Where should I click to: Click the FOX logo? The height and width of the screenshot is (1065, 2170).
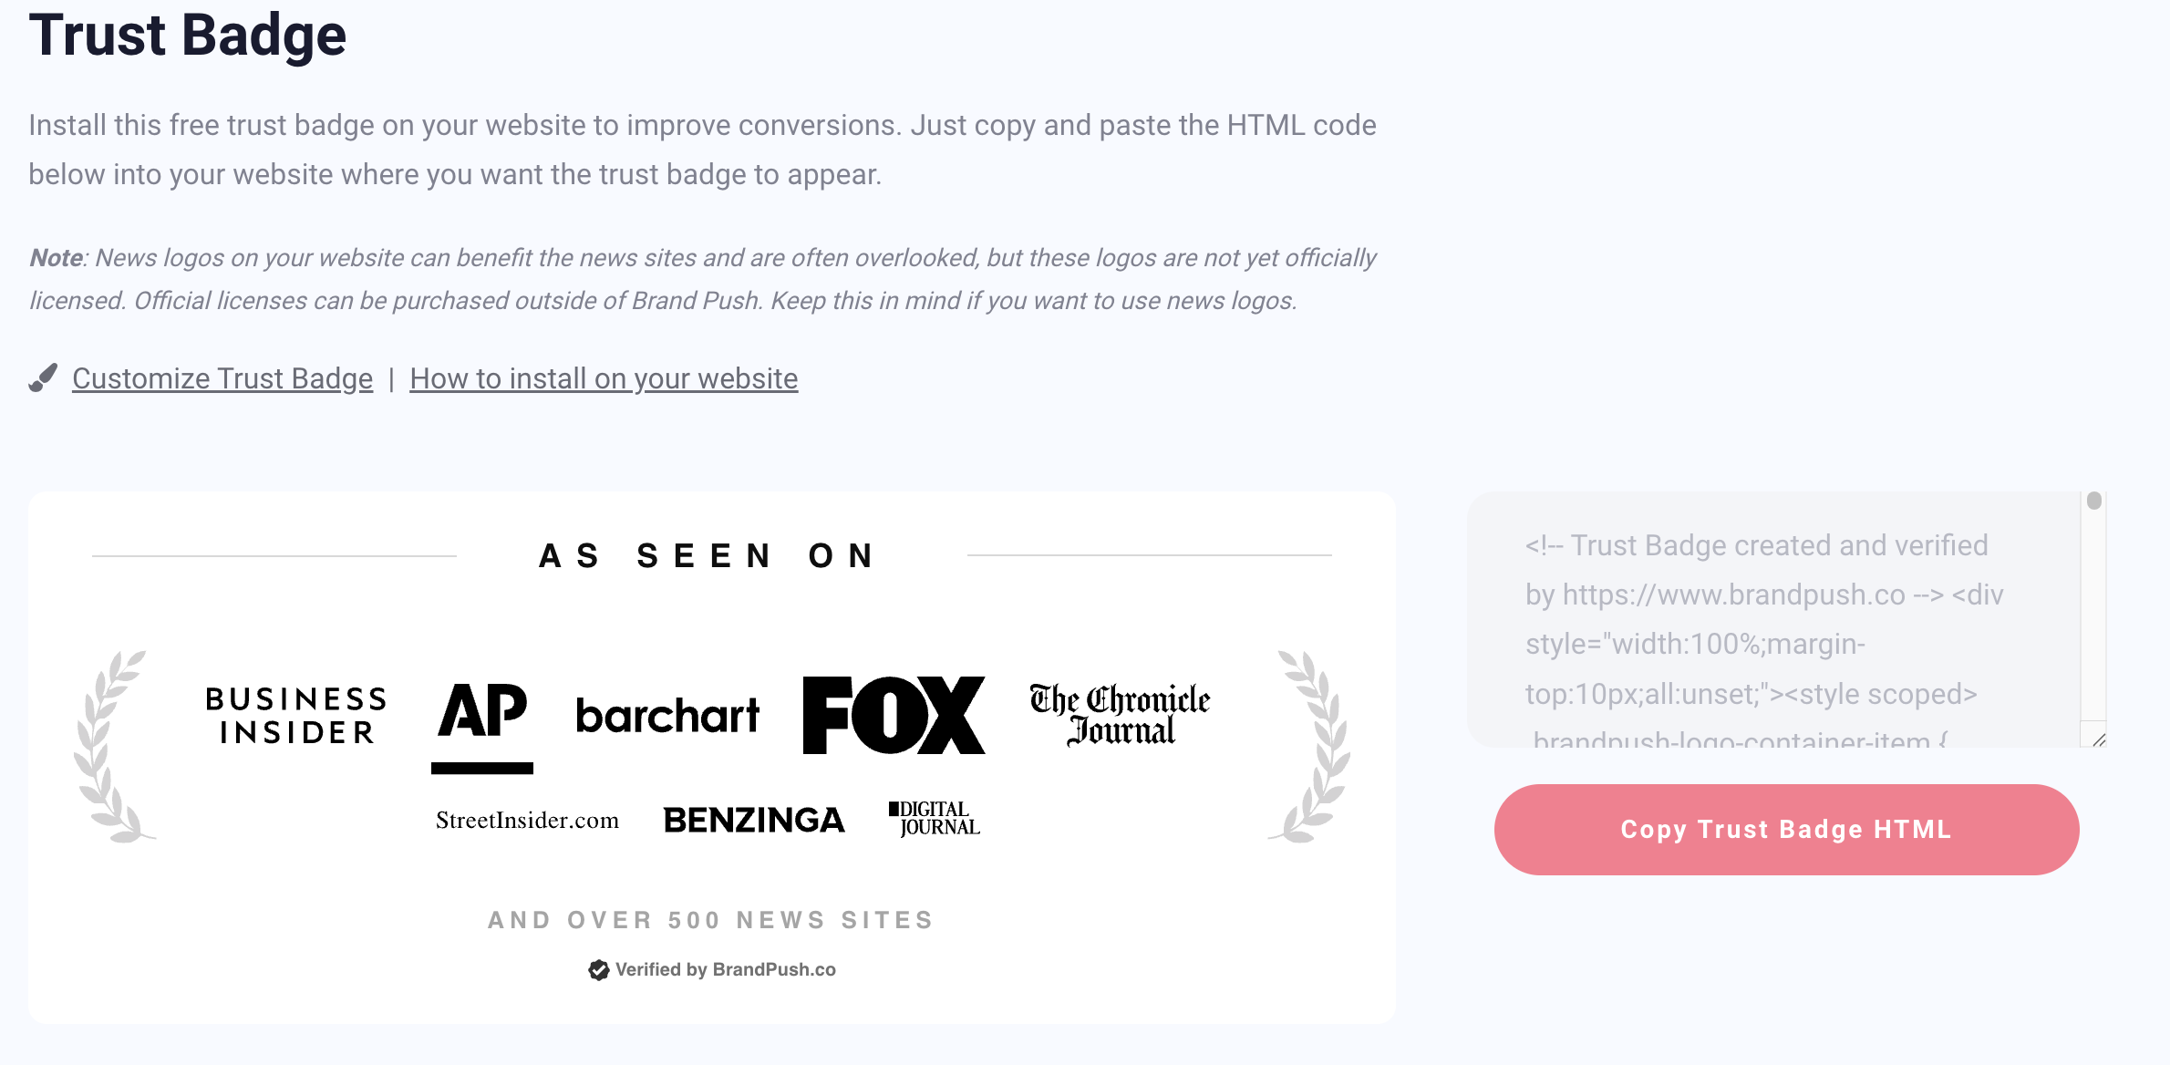pyautogui.click(x=894, y=716)
